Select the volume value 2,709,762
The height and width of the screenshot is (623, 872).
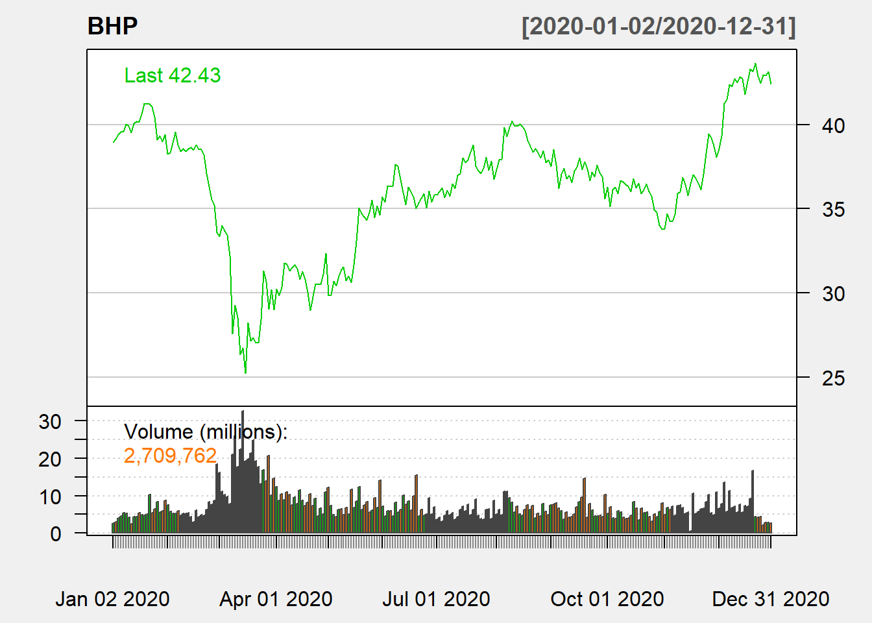tap(170, 456)
